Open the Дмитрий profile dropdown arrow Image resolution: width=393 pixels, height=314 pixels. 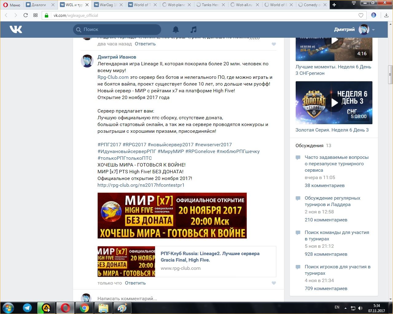tap(373, 30)
